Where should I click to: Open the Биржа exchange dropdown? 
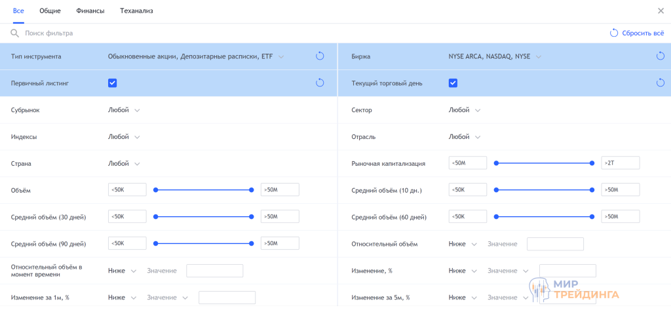point(538,57)
